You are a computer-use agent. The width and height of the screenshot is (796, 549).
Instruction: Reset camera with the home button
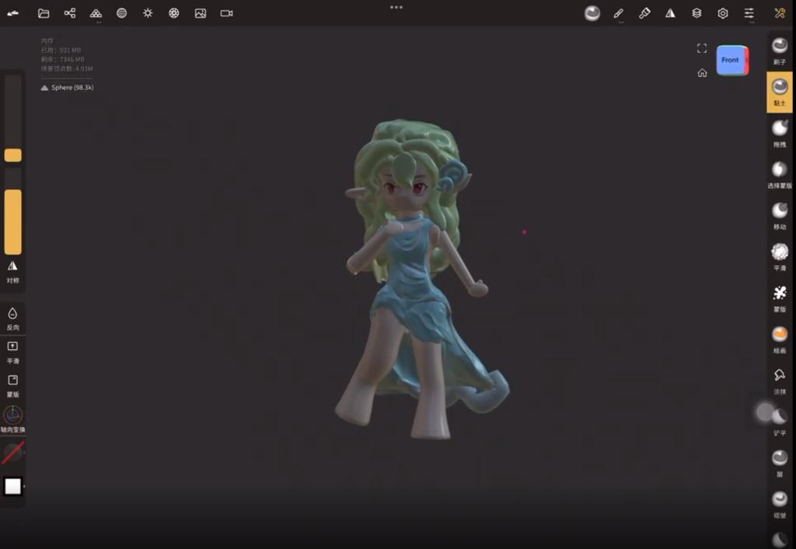click(x=702, y=73)
